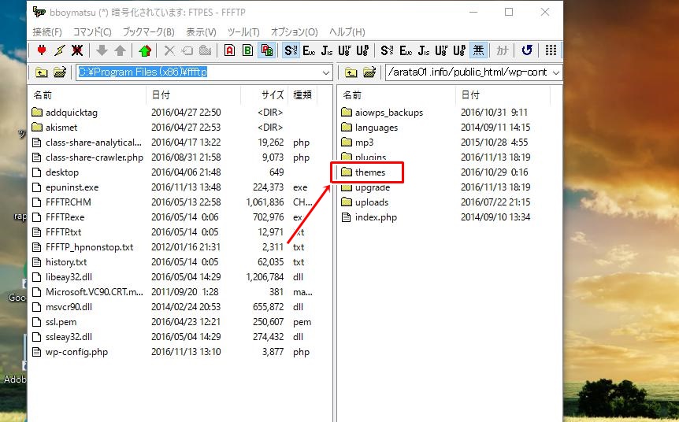
Task: Enable Binary transfer mode (green B)
Action: [247, 50]
